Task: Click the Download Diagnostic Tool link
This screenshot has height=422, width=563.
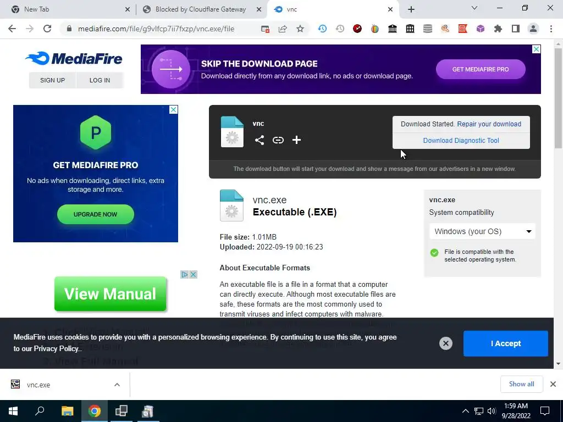Action: coord(461,141)
